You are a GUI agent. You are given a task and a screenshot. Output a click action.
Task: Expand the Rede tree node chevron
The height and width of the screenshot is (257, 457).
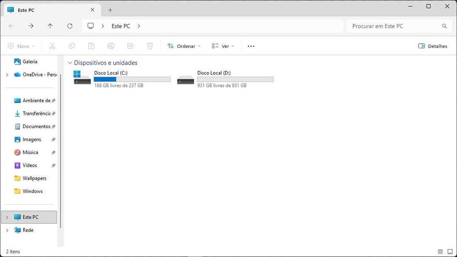click(x=7, y=230)
